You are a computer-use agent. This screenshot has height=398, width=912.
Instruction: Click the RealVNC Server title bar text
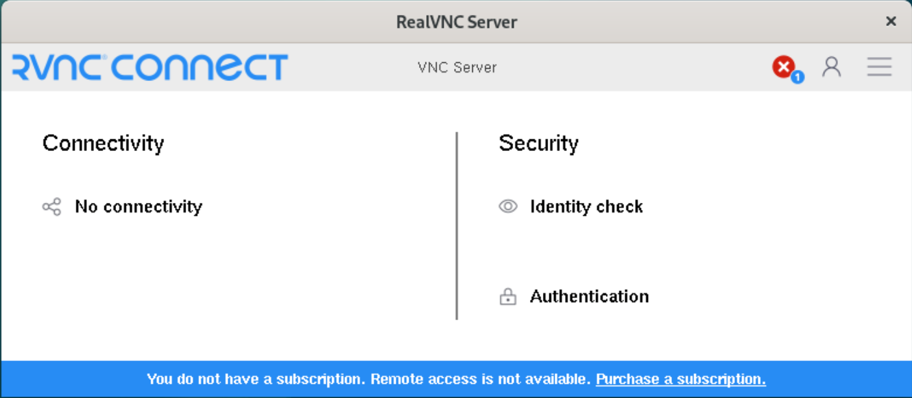tap(457, 22)
